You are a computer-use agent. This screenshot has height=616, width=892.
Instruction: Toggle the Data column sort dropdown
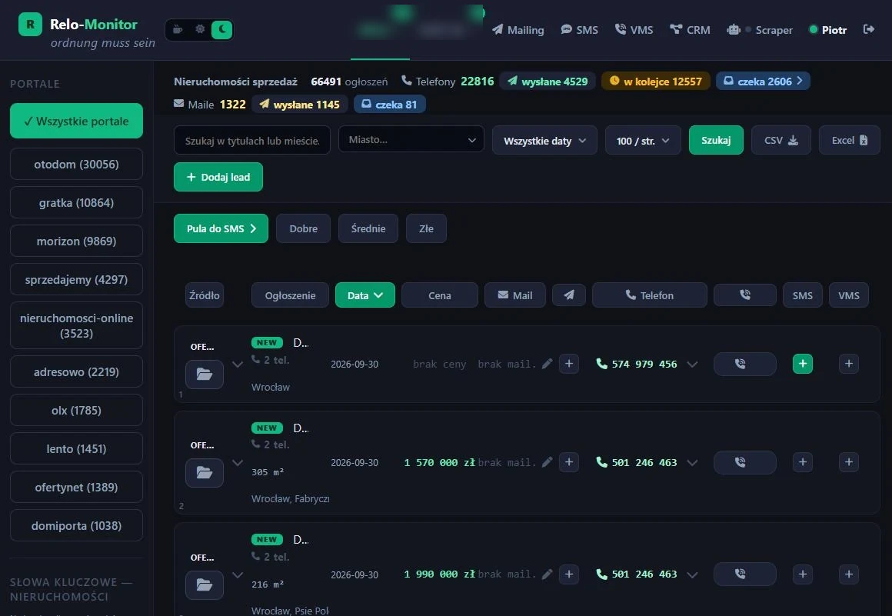tap(364, 295)
